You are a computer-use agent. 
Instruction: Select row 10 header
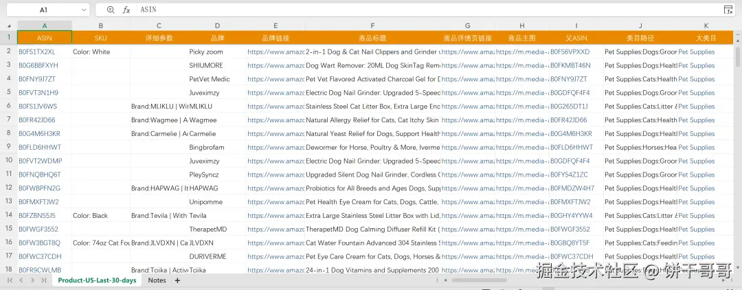pyautogui.click(x=8, y=160)
